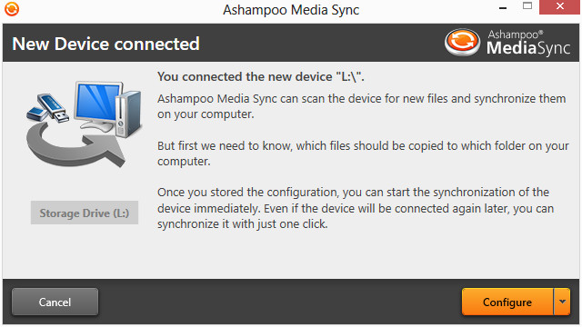Click the desktop tower PC icon

tap(128, 114)
